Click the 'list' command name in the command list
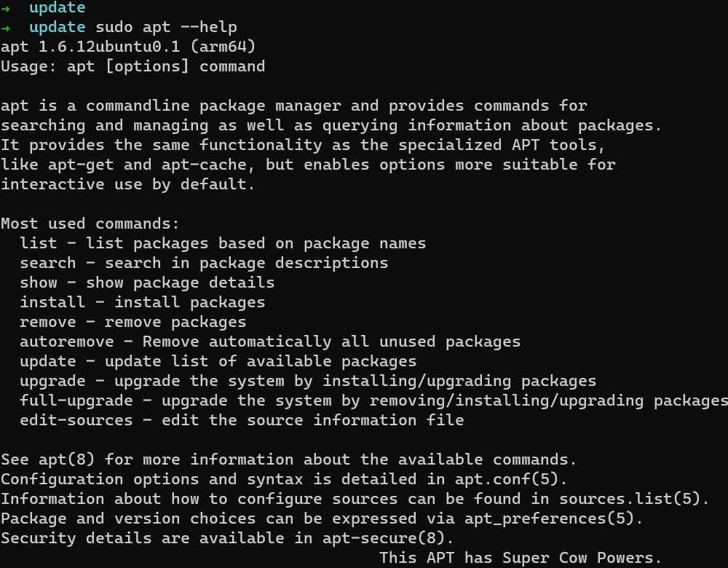Image resolution: width=728 pixels, height=568 pixels. 39,243
